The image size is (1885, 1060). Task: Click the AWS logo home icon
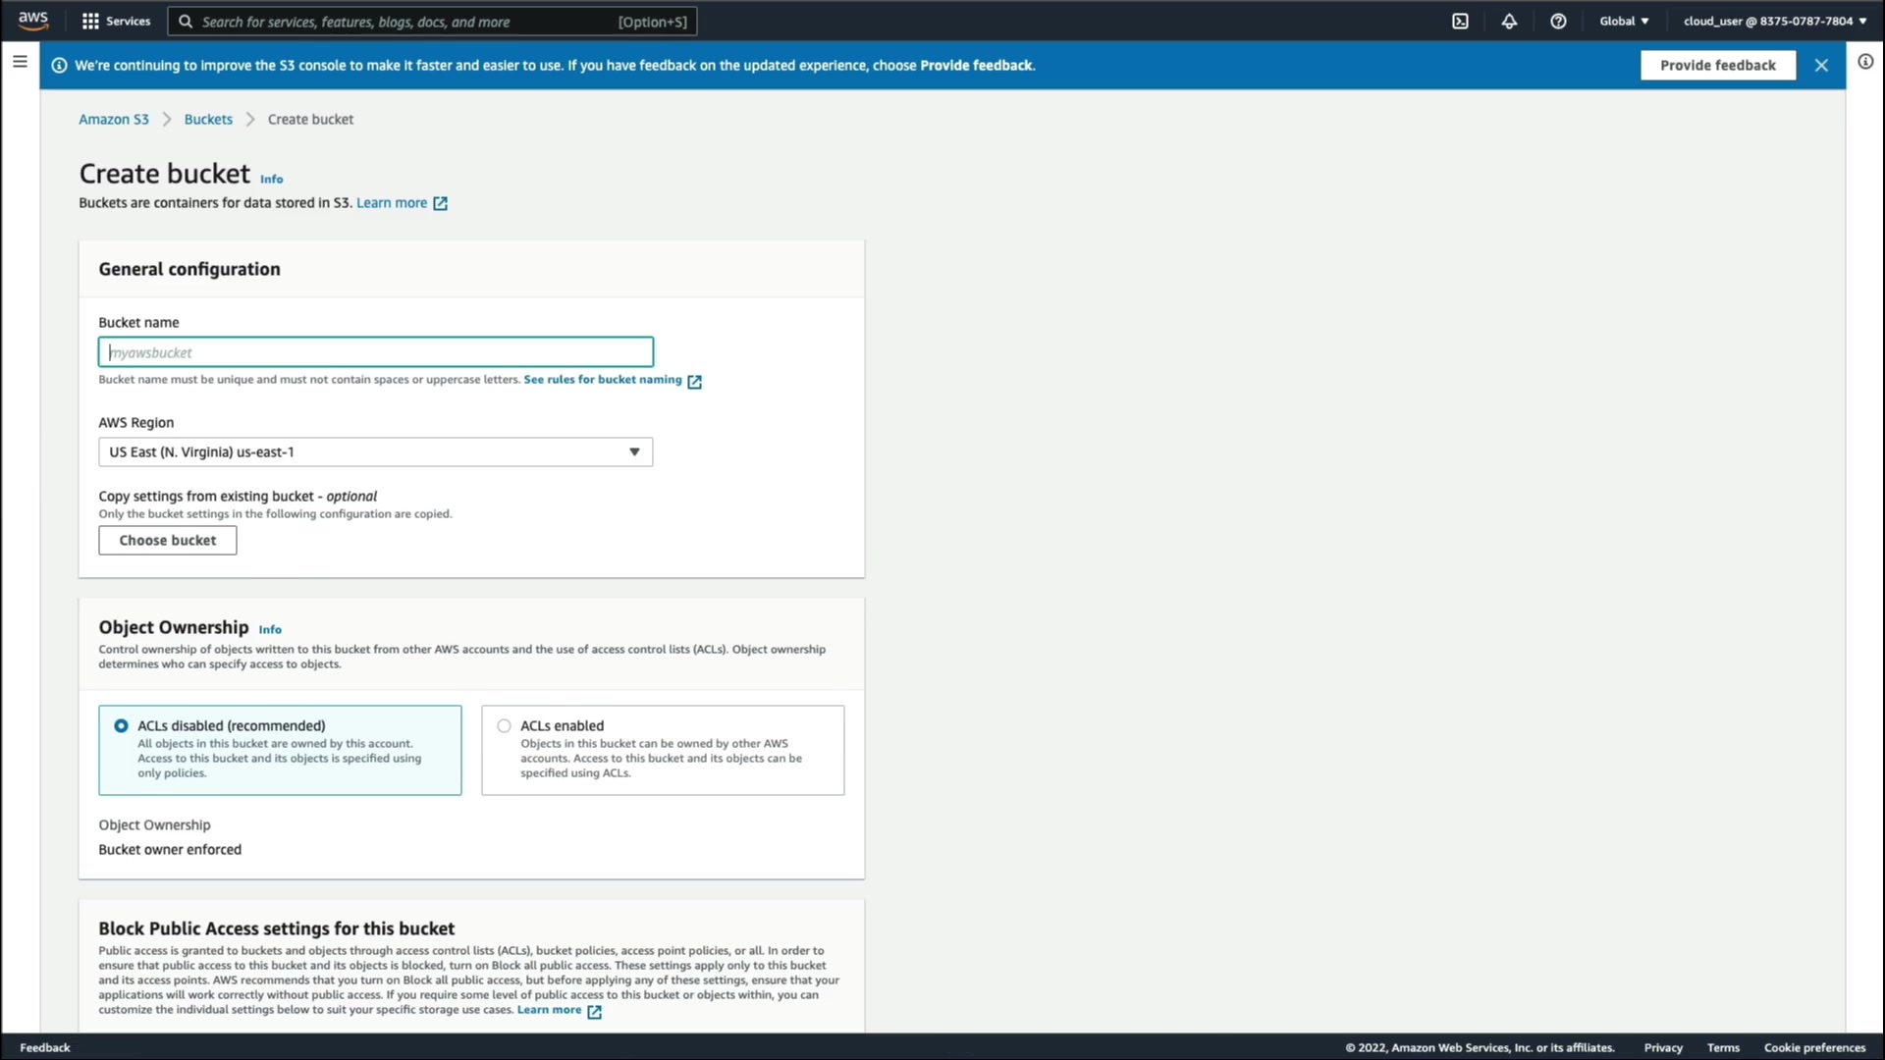coord(32,21)
